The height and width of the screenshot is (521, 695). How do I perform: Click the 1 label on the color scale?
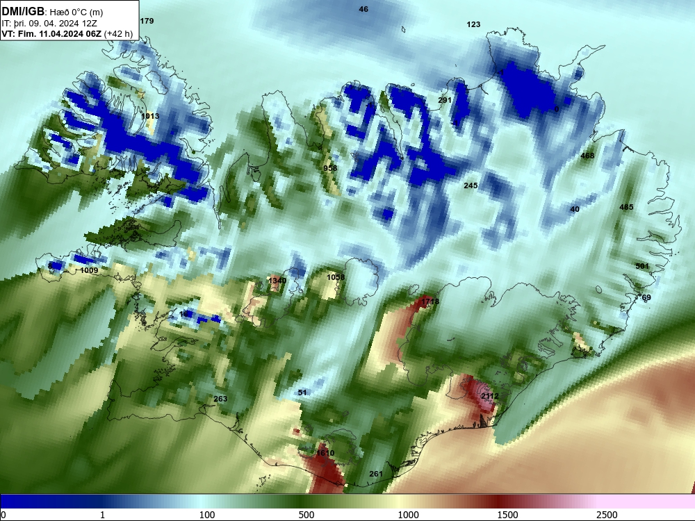[102, 515]
